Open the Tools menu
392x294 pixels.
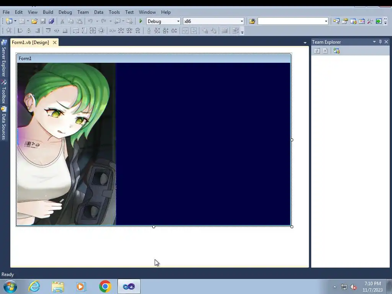pyautogui.click(x=114, y=12)
